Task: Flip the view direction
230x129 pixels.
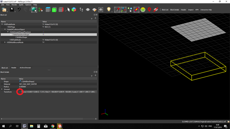Action: point(67,10)
